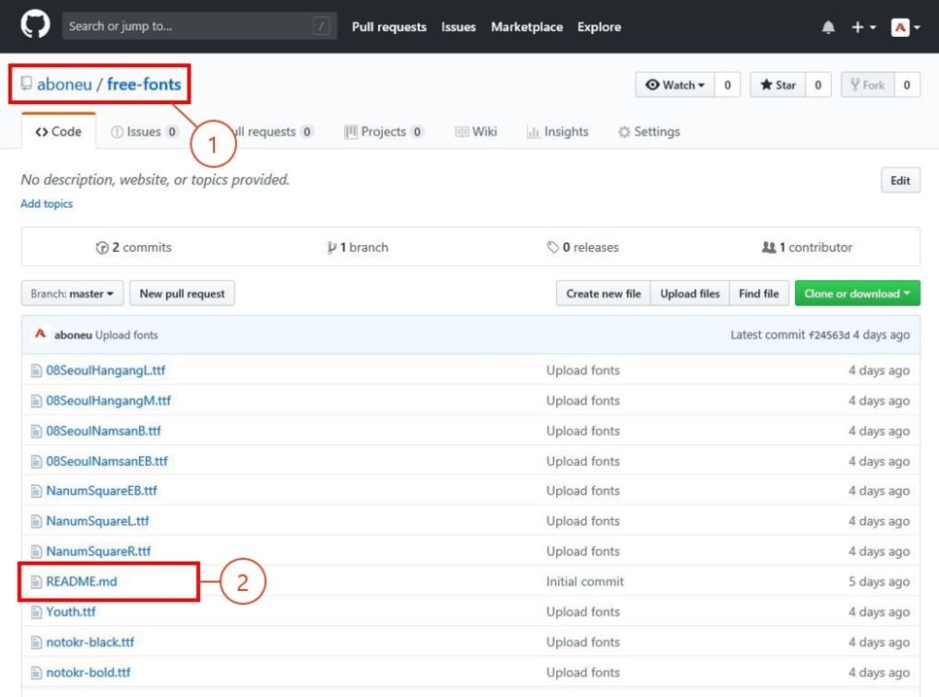This screenshot has width=939, height=697.
Task: Switch to the Code tab
Action: click(58, 132)
